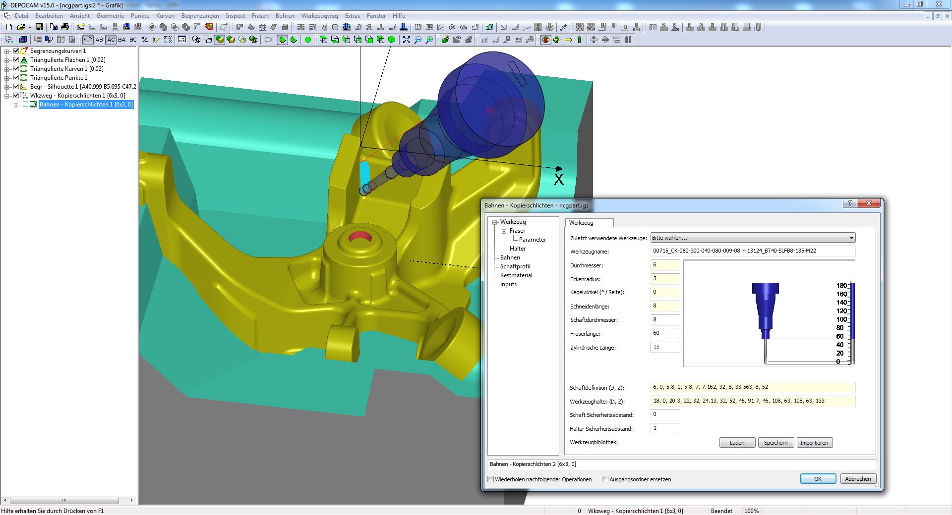Tick the 'Ausgangsordner ersetzen' checkbox
The image size is (952, 515).
click(605, 479)
